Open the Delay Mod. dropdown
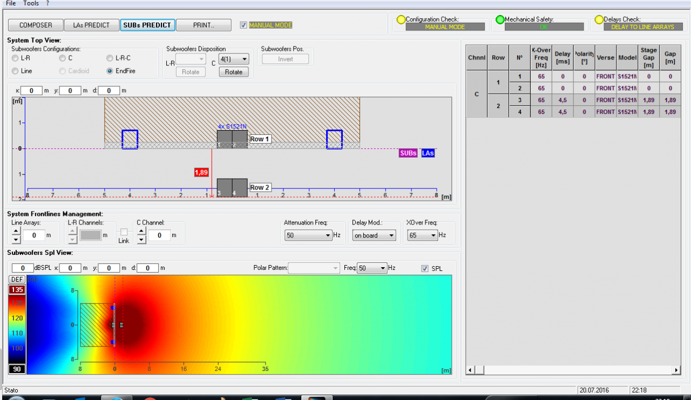The image size is (691, 400). 374,235
